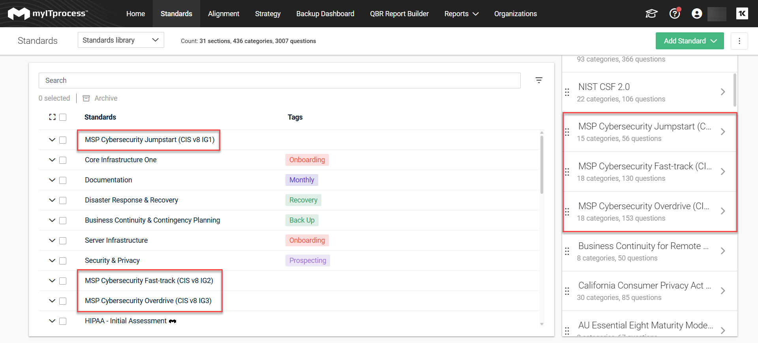Viewport: 758px width, 343px height.
Task: Open the help question mark icon
Action: [675, 13]
